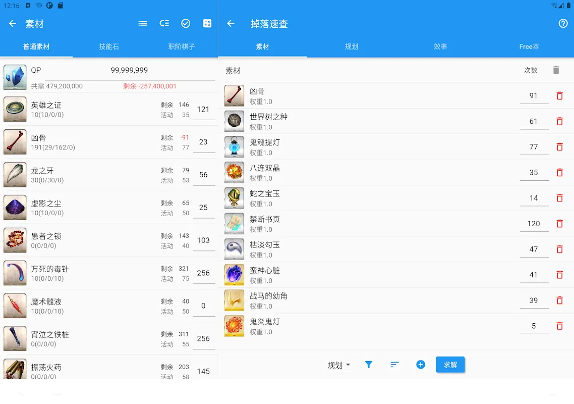
Task: Expand the 规划 dropdown at bottom
Action: [339, 365]
